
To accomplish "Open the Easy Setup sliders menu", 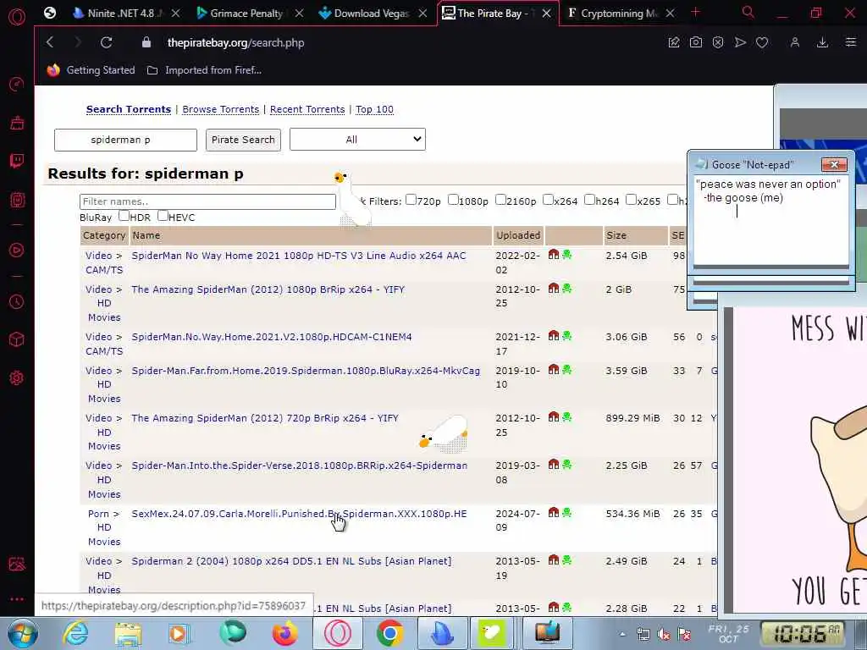I will [850, 42].
